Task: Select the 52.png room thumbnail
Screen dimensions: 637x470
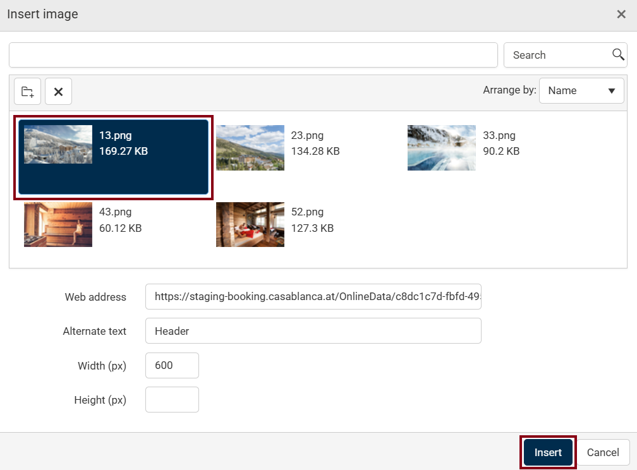Action: tap(250, 224)
